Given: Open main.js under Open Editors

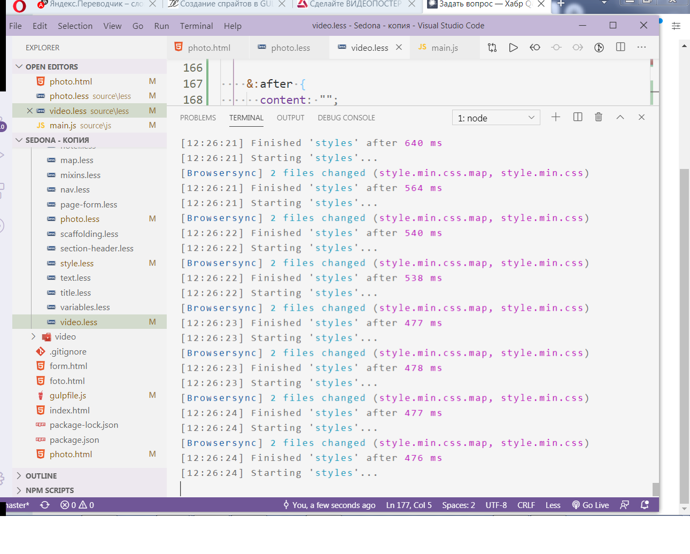Looking at the screenshot, I should coord(89,125).
